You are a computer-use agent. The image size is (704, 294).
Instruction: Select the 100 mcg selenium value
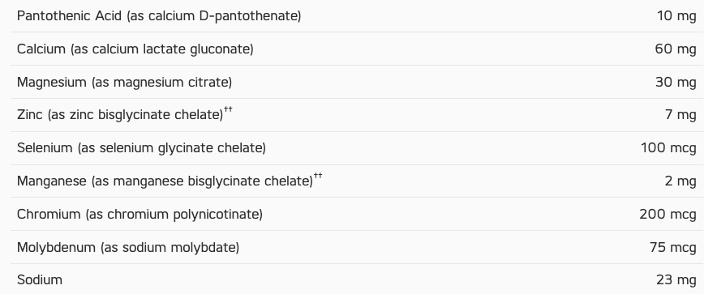coord(668,148)
